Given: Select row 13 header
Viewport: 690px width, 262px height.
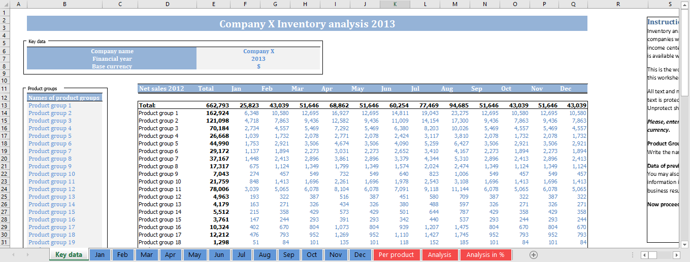Looking at the screenshot, I should [x=5, y=105].
